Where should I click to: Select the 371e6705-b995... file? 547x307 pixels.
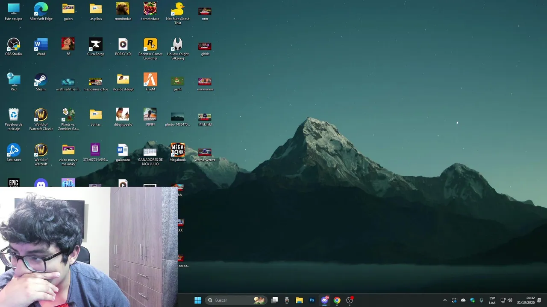96,153
